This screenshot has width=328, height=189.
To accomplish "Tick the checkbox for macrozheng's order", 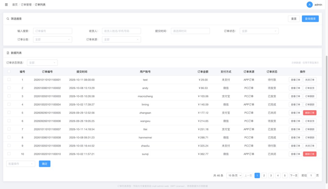I will pyautogui.click(x=9, y=96).
